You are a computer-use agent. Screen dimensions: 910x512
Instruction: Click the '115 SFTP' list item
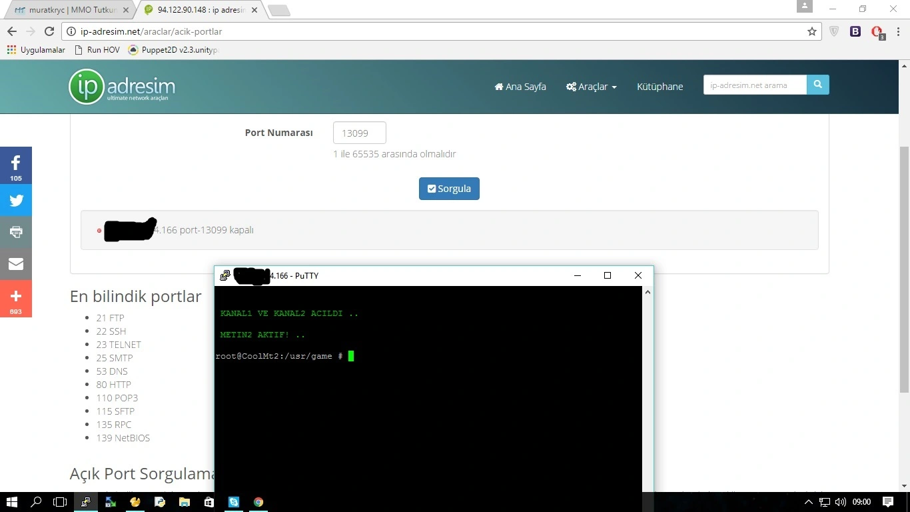(x=115, y=411)
